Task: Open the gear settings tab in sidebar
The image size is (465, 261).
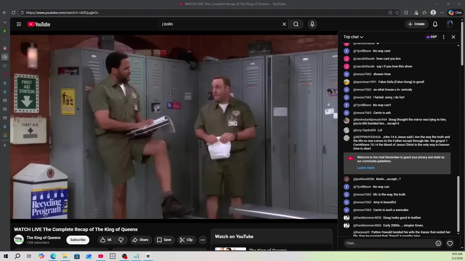Action: (5, 66)
